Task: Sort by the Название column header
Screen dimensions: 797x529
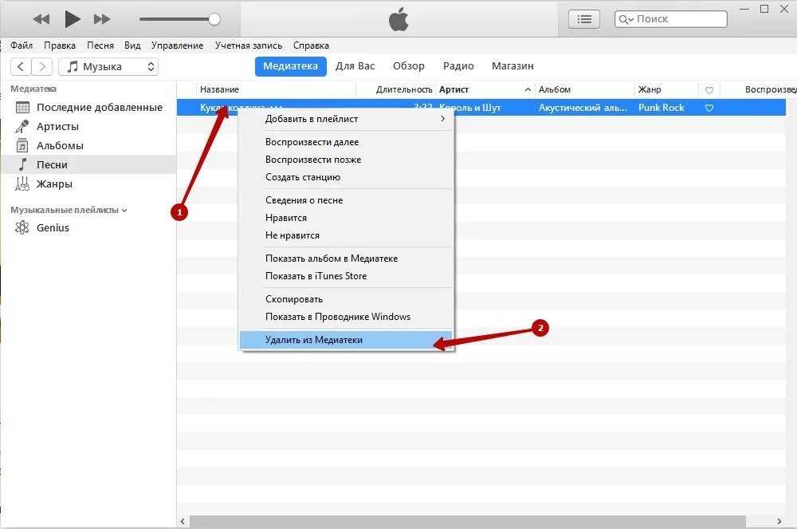Action: click(276, 89)
